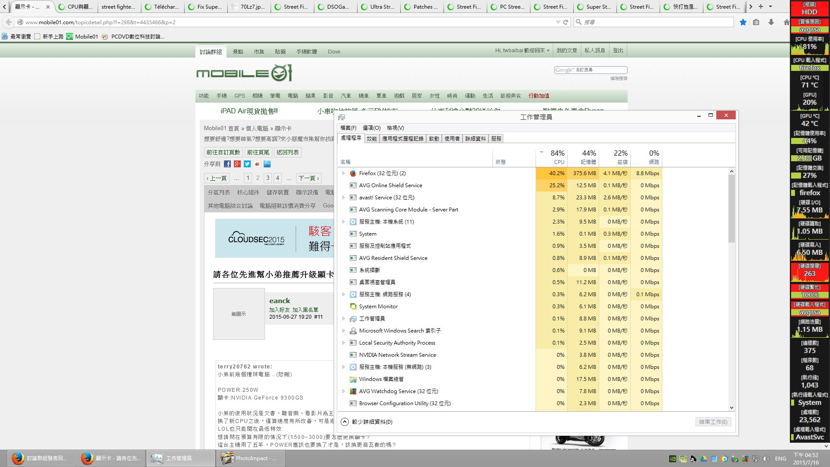The image size is (830, 467).
Task: Click 結束工作(E) button
Action: (713, 422)
